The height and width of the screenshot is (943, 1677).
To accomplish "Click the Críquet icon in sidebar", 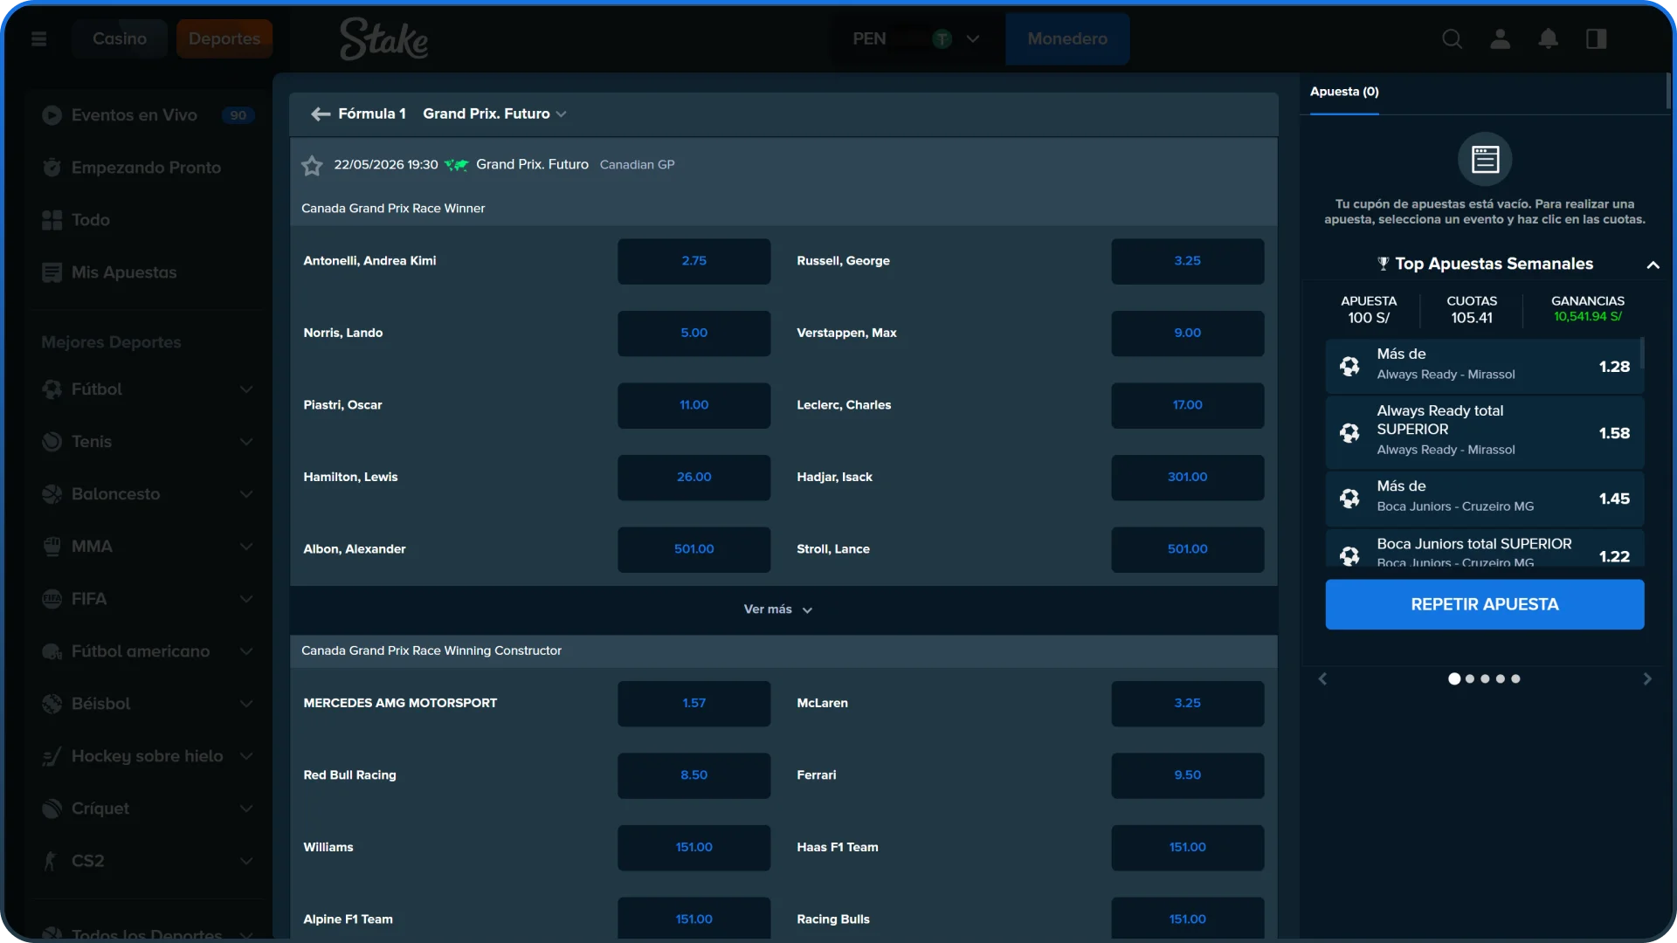I will (52, 809).
